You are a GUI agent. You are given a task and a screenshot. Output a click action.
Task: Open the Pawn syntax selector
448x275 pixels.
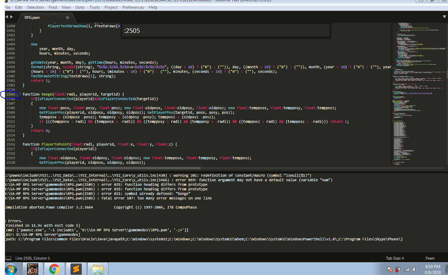[430, 258]
